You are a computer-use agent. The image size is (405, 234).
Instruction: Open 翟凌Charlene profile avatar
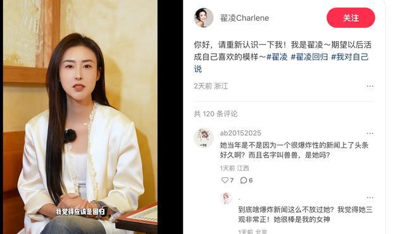coord(204,18)
